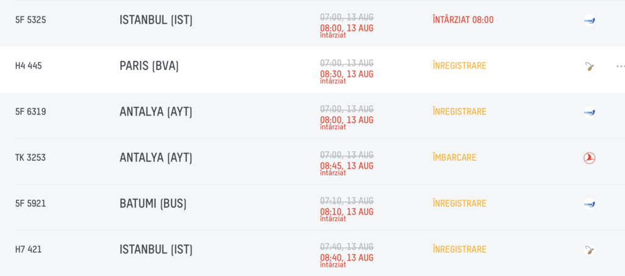Select flight number 5F 5921
This screenshot has height=276, width=625.
tap(31, 203)
